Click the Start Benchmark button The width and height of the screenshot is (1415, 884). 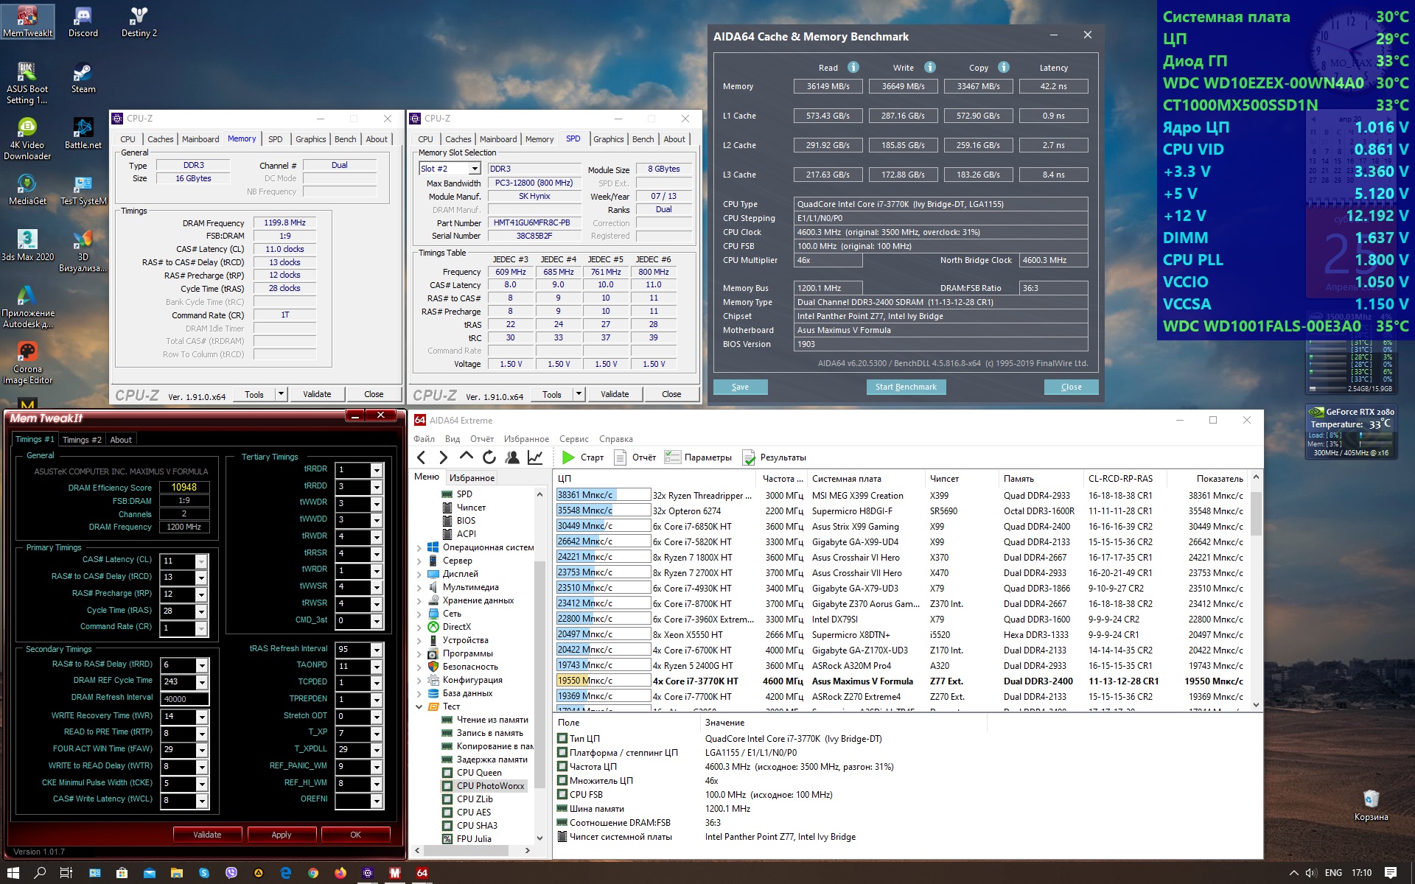coord(905,387)
